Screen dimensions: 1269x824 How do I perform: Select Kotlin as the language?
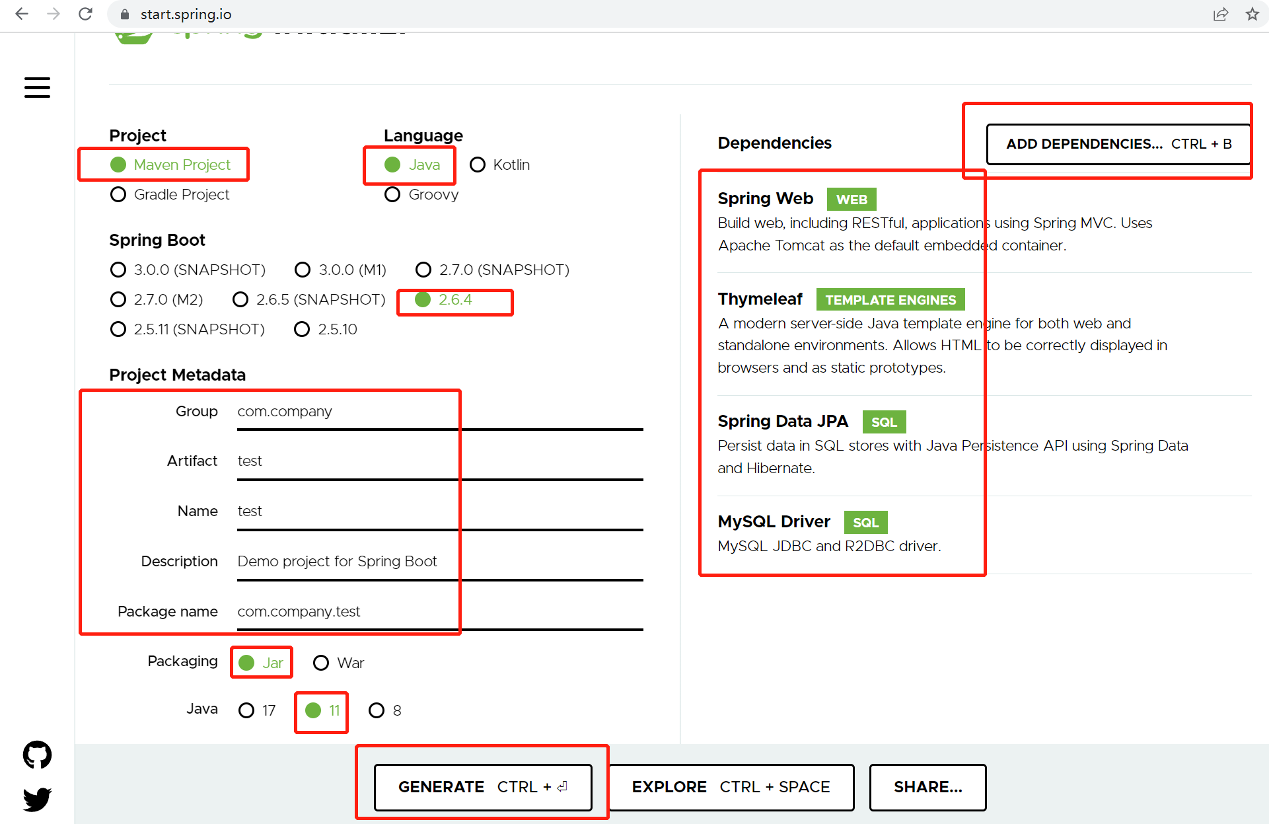[x=478, y=165]
